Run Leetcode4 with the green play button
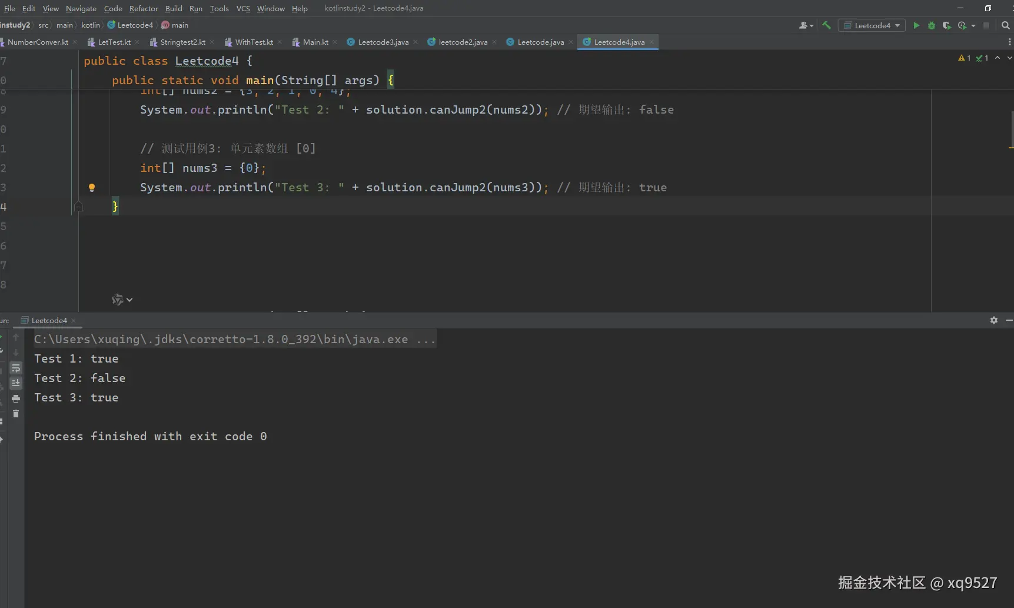 coord(916,25)
